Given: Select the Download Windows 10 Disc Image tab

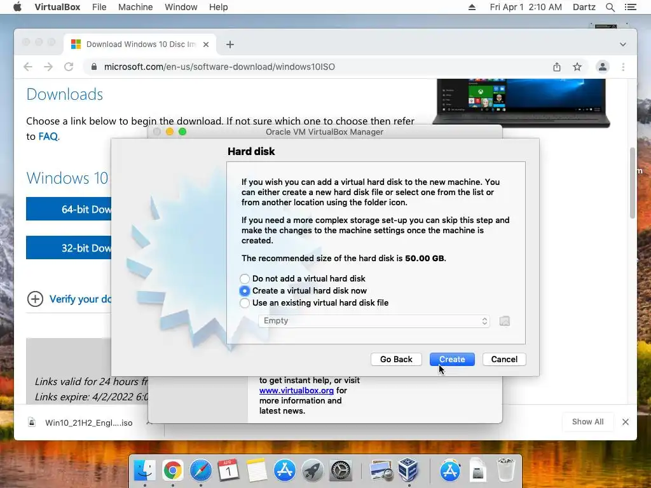Looking at the screenshot, I should pyautogui.click(x=140, y=44).
